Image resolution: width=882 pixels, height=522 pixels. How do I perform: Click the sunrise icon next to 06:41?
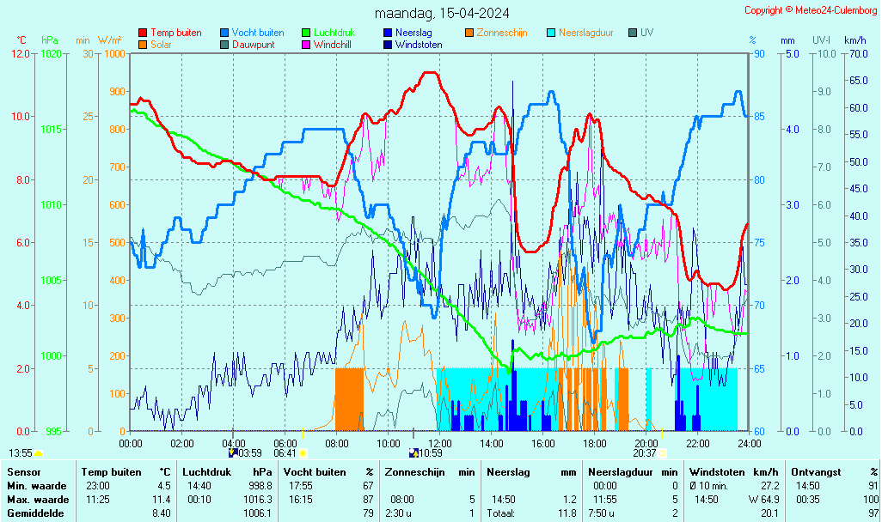pyautogui.click(x=303, y=452)
